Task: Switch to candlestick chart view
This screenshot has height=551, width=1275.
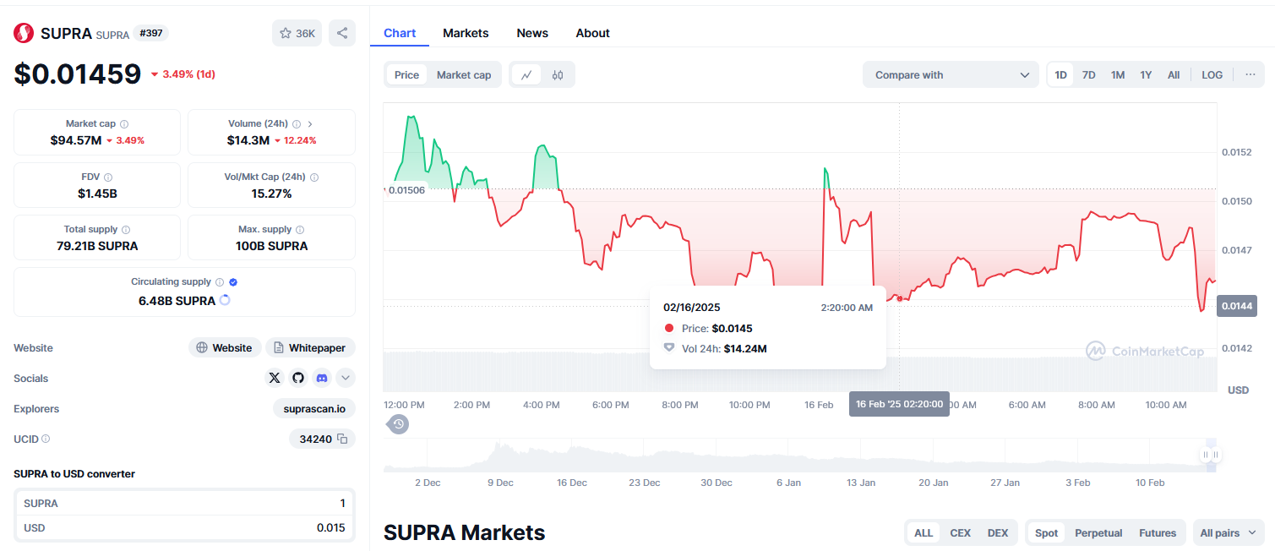Action: (x=558, y=74)
